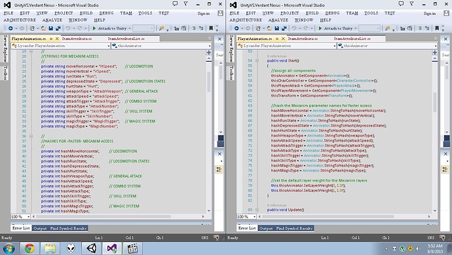The image size is (452, 255).
Task: Click Sign in link in right window
Action: [x=430, y=13]
